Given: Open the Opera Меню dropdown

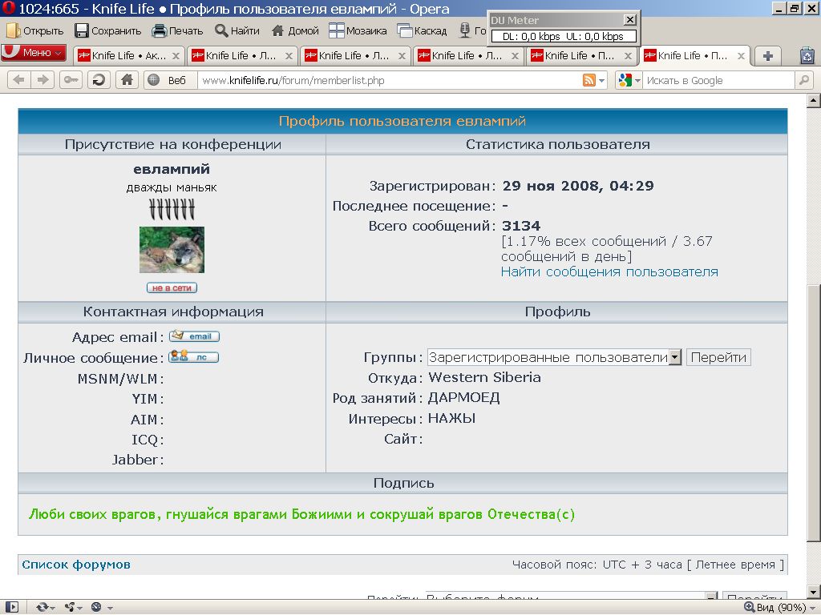Looking at the screenshot, I should [34, 54].
